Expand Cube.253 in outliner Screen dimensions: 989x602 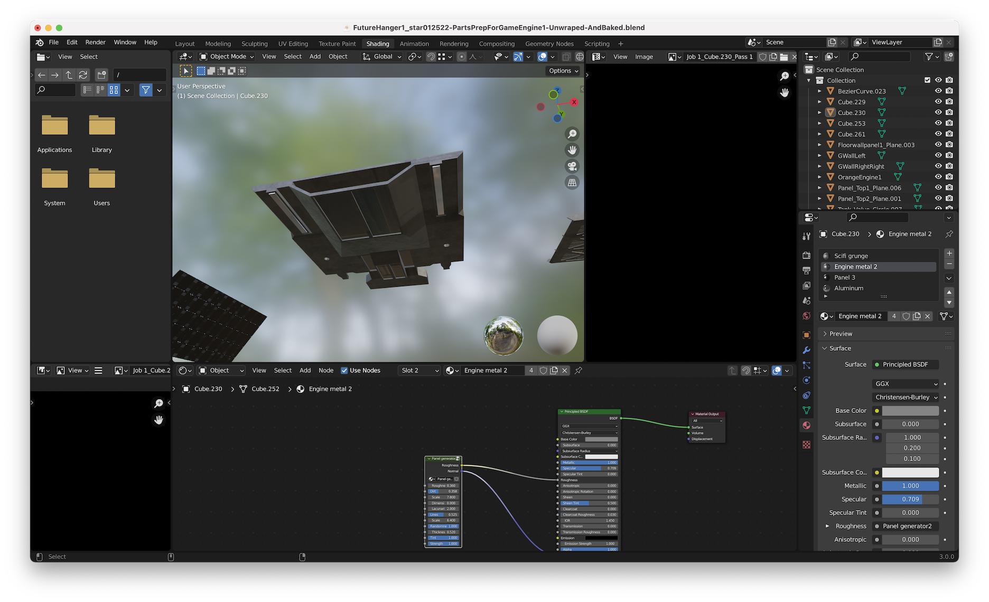tap(819, 124)
